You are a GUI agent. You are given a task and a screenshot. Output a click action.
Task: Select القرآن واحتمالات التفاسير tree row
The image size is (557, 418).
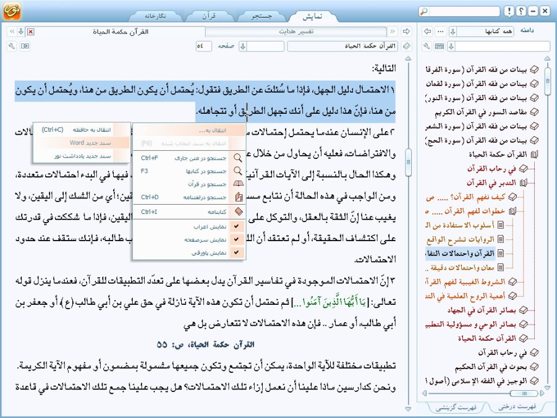[460, 254]
